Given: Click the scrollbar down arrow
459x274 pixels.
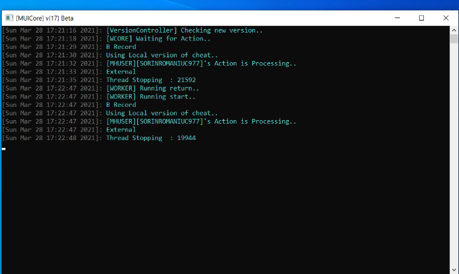Looking at the screenshot, I should tap(454, 270).
